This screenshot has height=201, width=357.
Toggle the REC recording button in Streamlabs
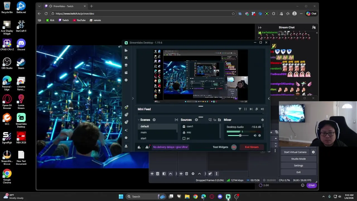234,147
